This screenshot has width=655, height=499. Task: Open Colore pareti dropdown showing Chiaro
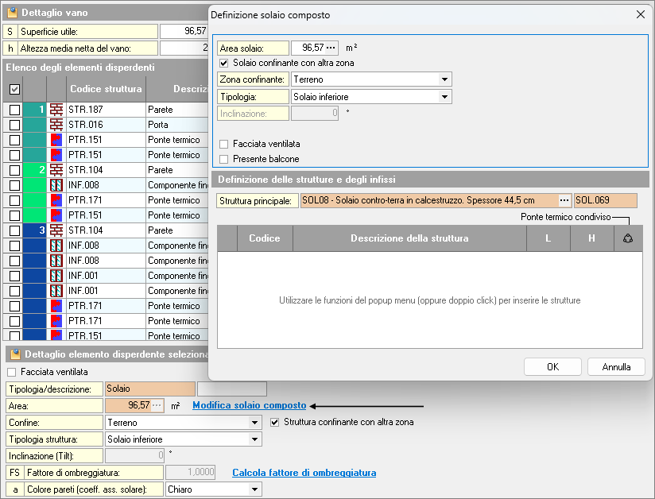(x=254, y=489)
